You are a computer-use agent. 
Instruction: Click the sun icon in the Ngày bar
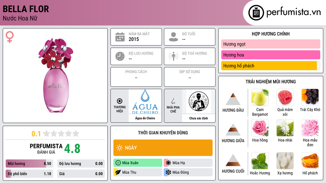pyautogui.click(x=119, y=148)
